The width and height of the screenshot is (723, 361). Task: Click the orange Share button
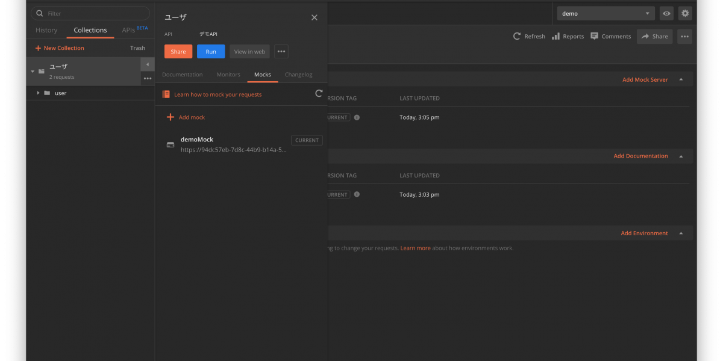(178, 52)
